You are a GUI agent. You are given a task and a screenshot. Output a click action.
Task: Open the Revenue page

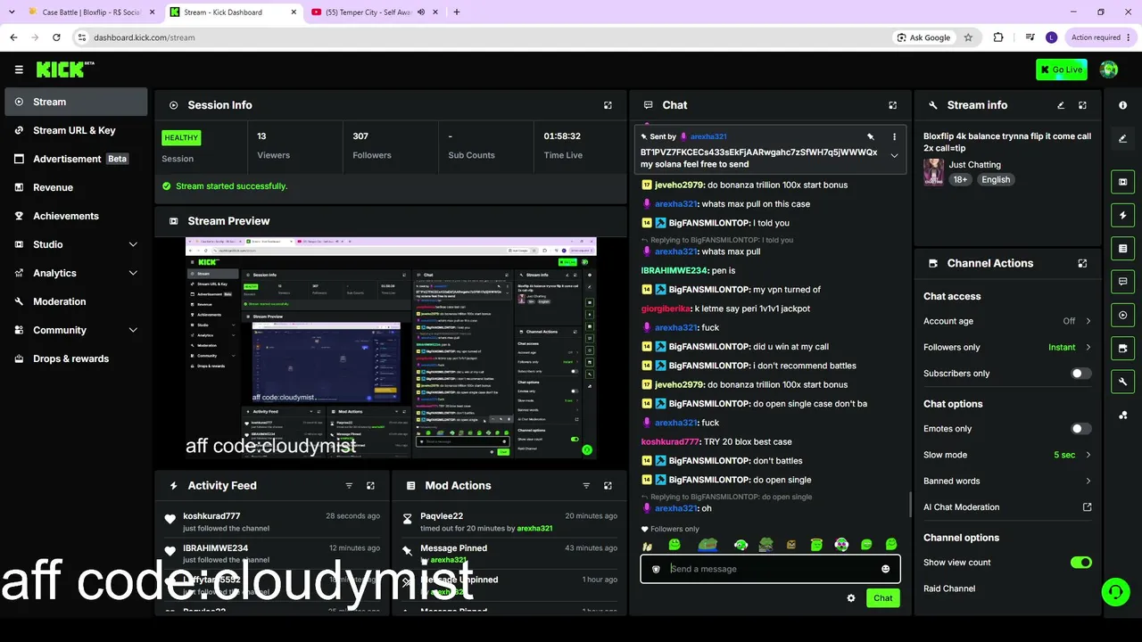click(x=76, y=187)
